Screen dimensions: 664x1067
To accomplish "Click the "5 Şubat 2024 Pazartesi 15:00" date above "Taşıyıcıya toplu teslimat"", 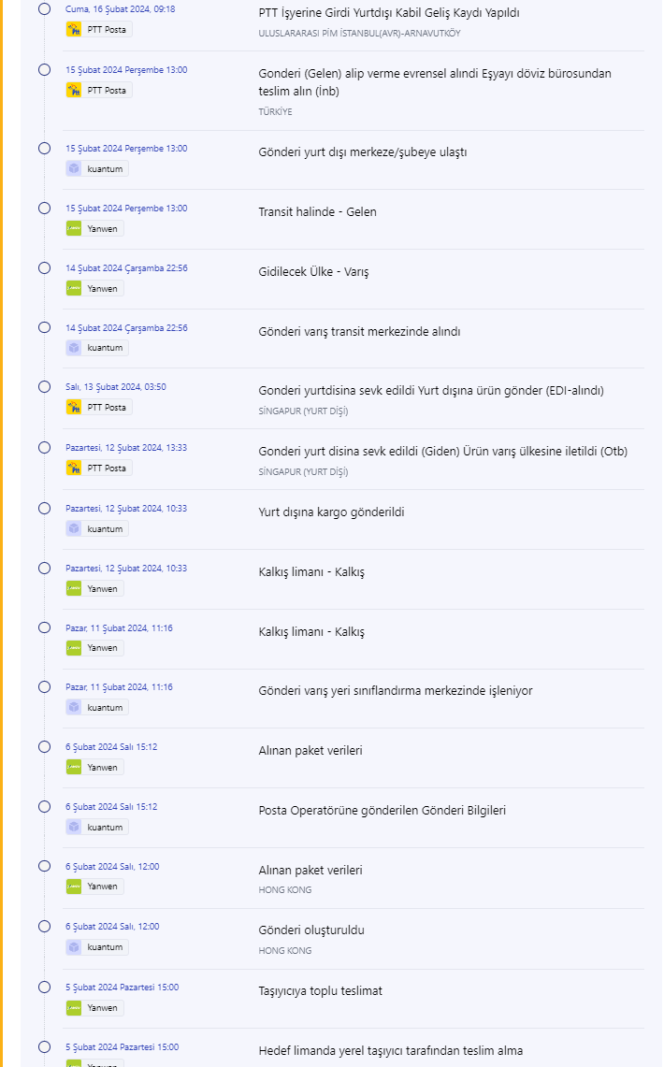I will [122, 988].
